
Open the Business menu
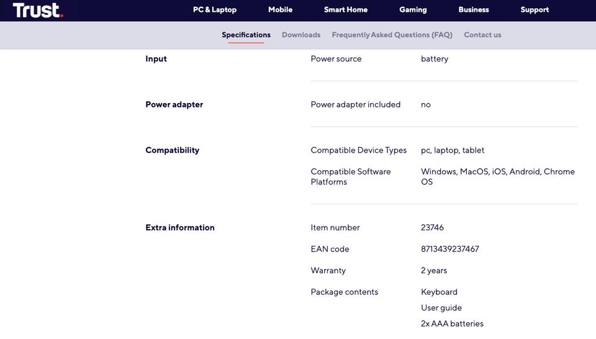click(474, 10)
